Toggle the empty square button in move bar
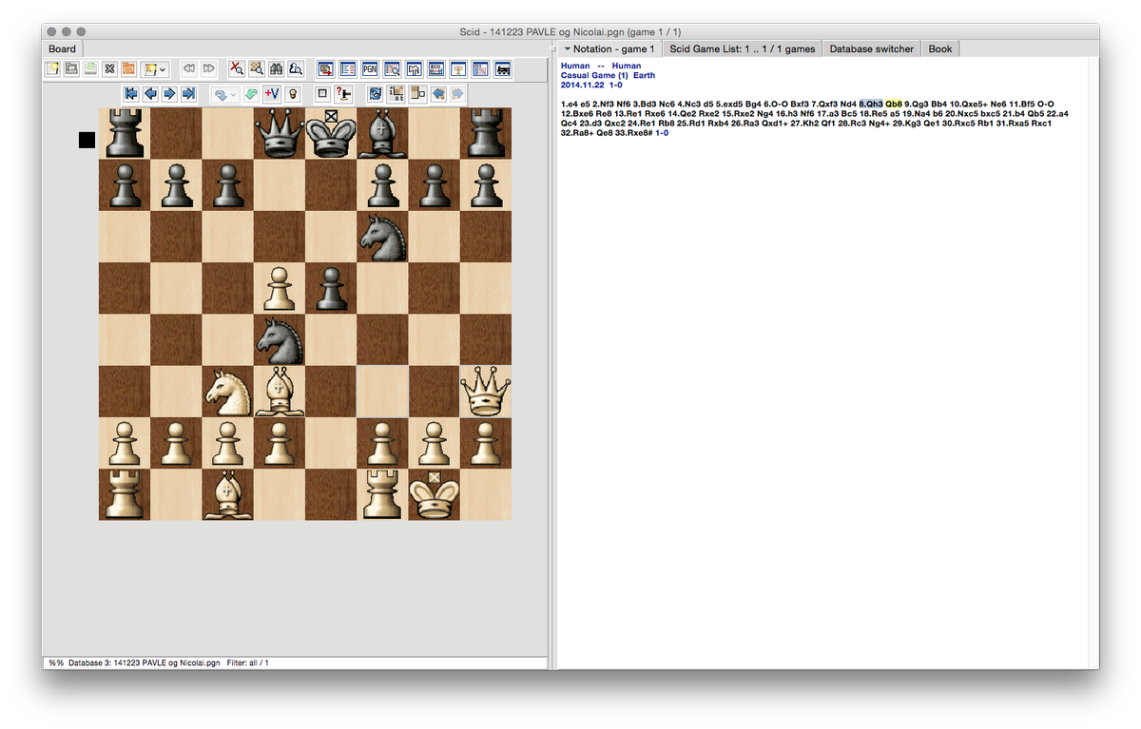Screen dimensions: 1141x729 [x=322, y=94]
